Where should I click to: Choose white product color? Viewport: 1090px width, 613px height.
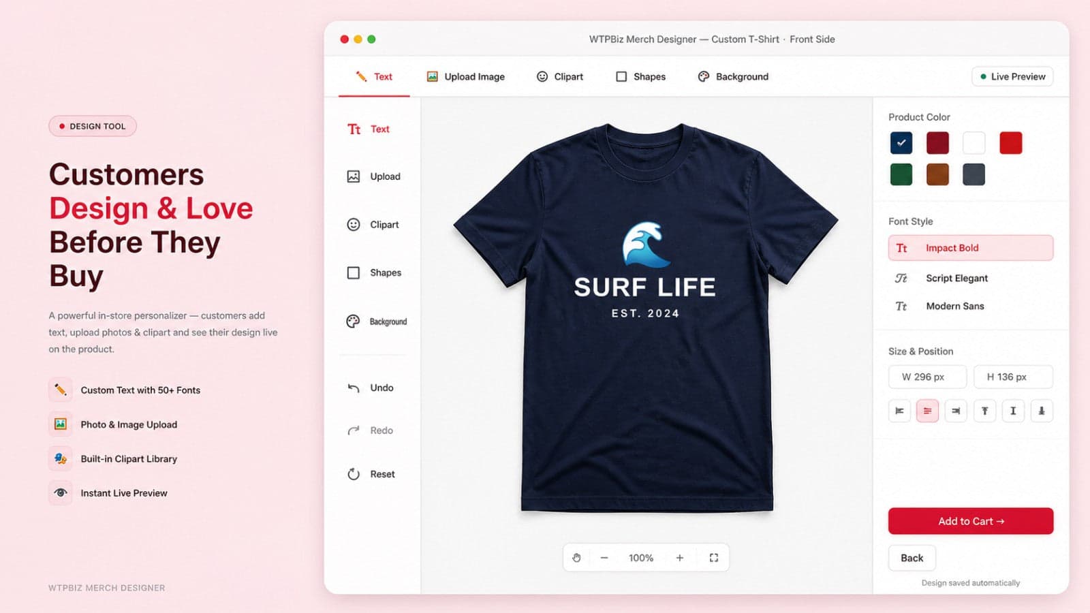tap(974, 143)
